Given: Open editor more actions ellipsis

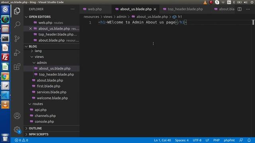Looking at the screenshot, I should coord(248,9).
